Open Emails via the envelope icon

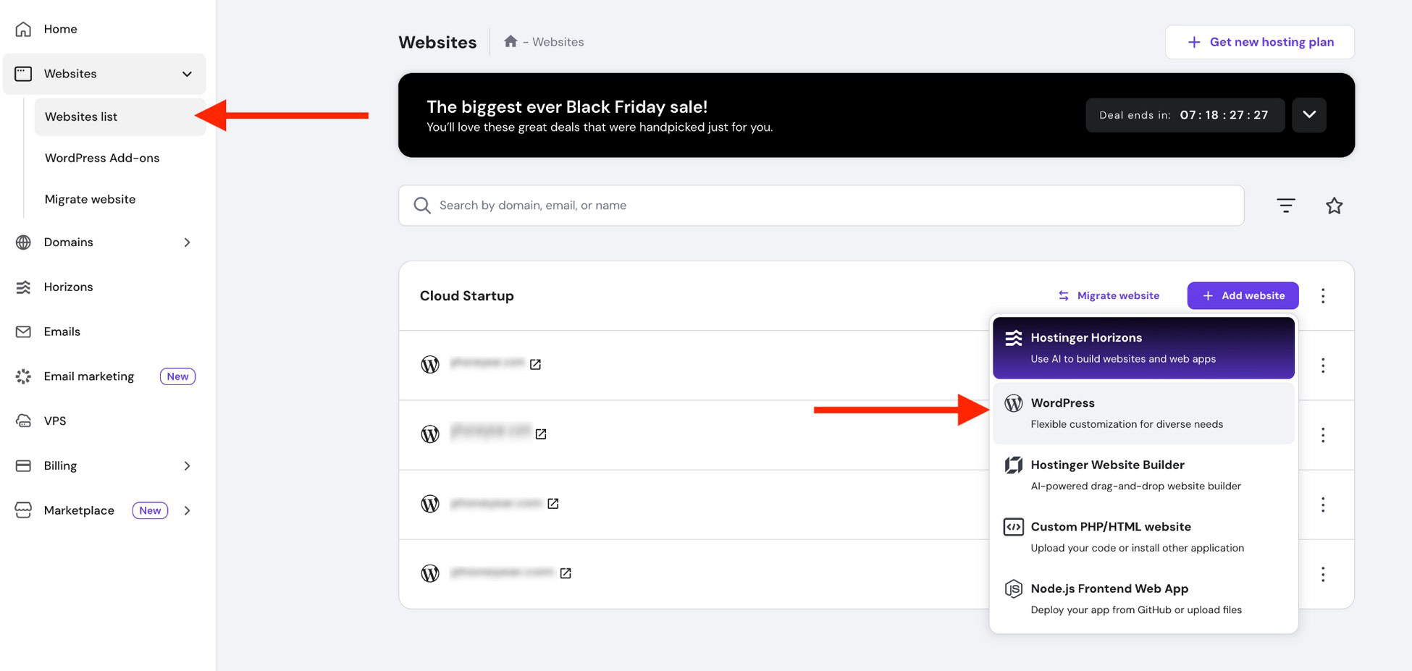pos(23,332)
